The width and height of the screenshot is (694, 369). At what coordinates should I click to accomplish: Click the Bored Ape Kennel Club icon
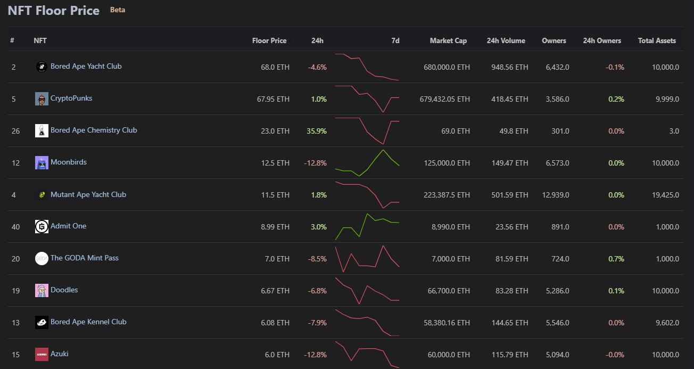[42, 322]
